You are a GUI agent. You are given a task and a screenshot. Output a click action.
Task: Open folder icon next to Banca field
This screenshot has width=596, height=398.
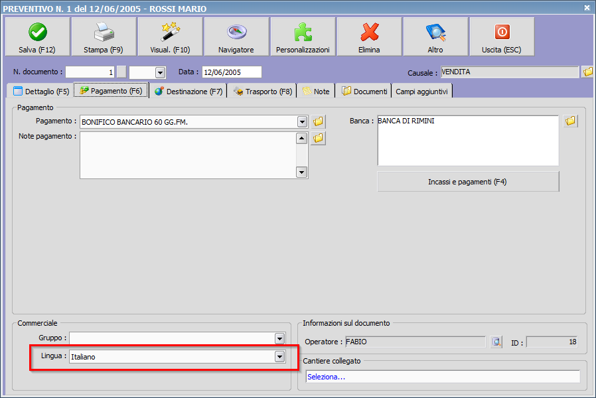coord(570,121)
